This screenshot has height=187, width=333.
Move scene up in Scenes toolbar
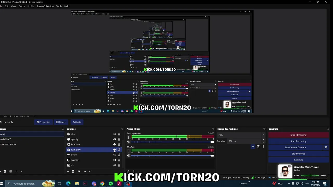click(x=16, y=171)
